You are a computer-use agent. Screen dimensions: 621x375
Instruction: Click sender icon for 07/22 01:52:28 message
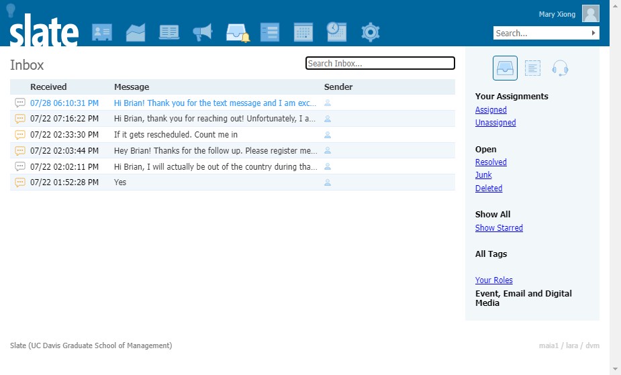coord(328,182)
